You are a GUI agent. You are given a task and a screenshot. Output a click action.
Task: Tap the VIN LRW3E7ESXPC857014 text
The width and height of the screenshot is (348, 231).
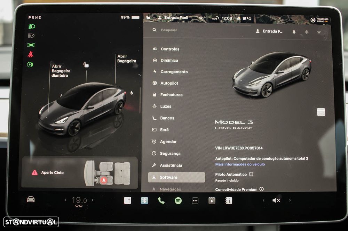239,148
